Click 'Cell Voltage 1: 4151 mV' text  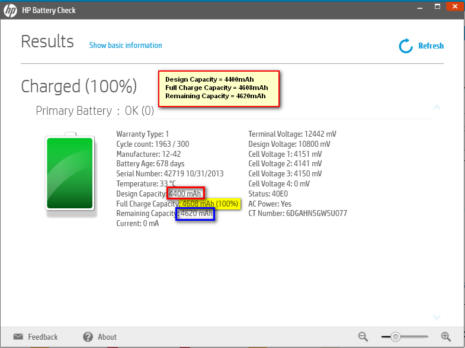tap(285, 154)
